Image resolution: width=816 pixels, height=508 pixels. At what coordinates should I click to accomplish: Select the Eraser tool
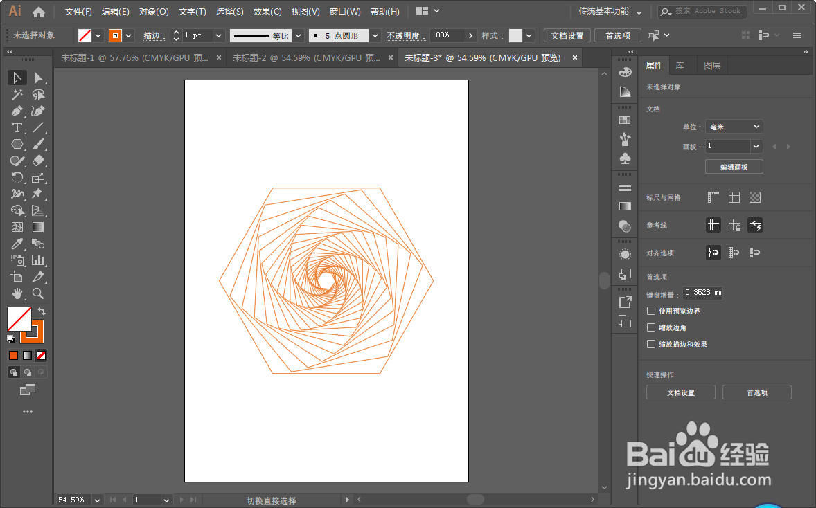point(38,161)
